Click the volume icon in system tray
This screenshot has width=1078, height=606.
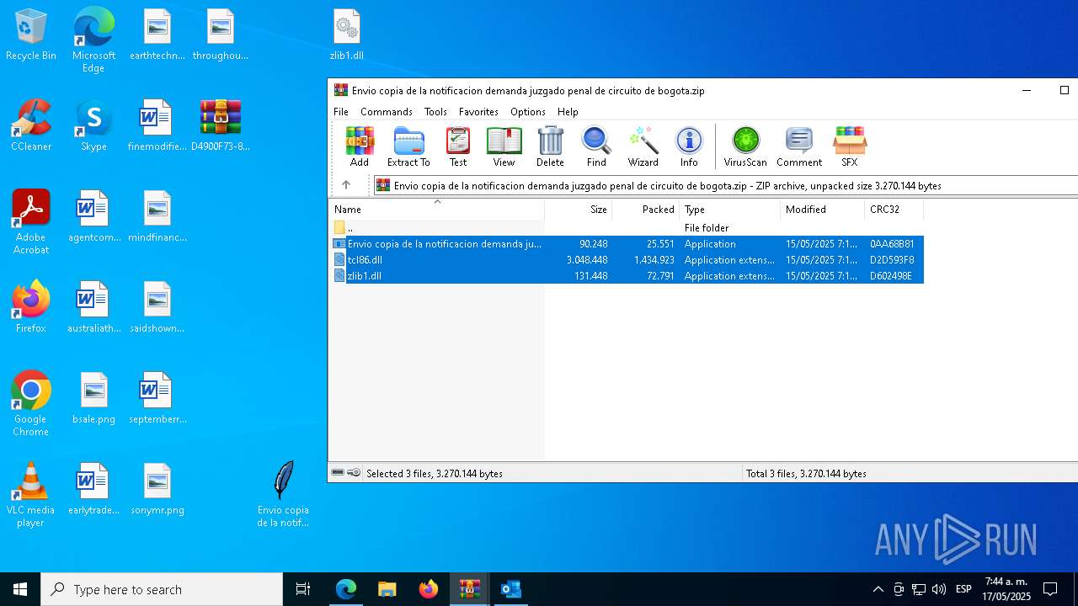(x=939, y=589)
